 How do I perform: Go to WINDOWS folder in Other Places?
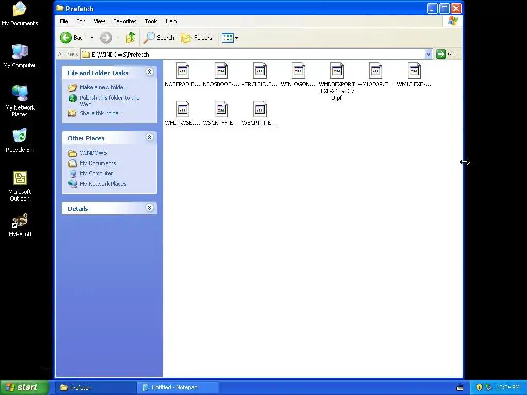tap(93, 153)
